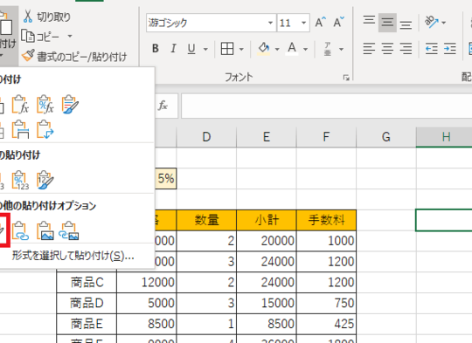Choose the Paste Linked Picture option
Image resolution: width=472 pixels, height=343 pixels.
(x=69, y=231)
